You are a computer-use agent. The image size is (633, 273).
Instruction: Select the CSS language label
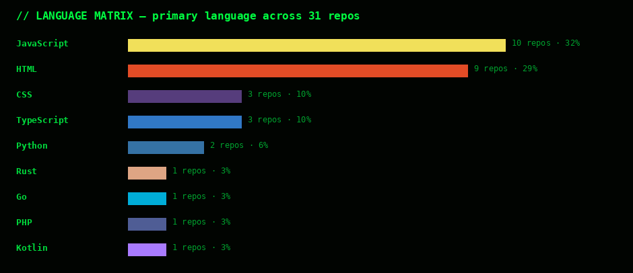point(24,95)
